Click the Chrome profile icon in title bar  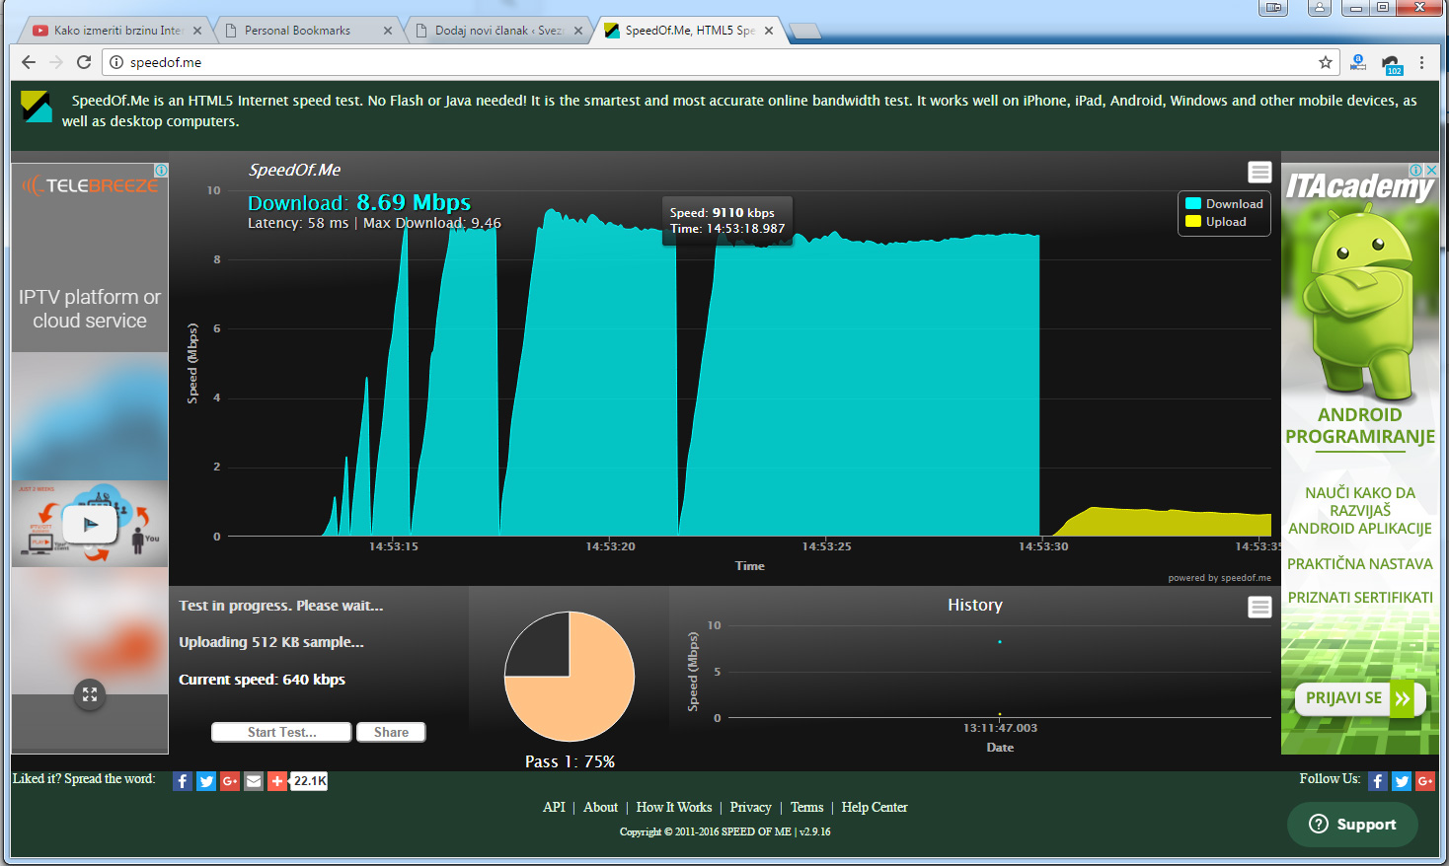(x=1320, y=8)
